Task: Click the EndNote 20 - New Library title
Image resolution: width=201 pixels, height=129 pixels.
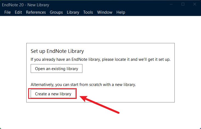Action: (x=25, y=5)
